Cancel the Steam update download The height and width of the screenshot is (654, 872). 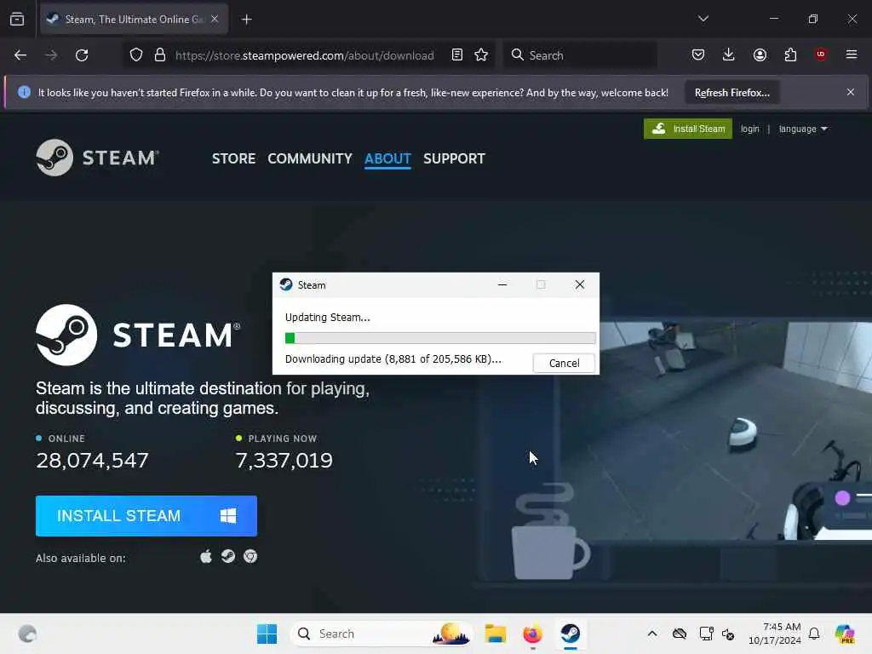coord(564,363)
